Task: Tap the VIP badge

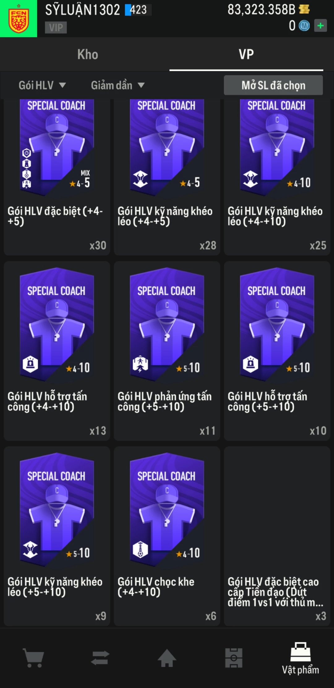Action: 56,28
